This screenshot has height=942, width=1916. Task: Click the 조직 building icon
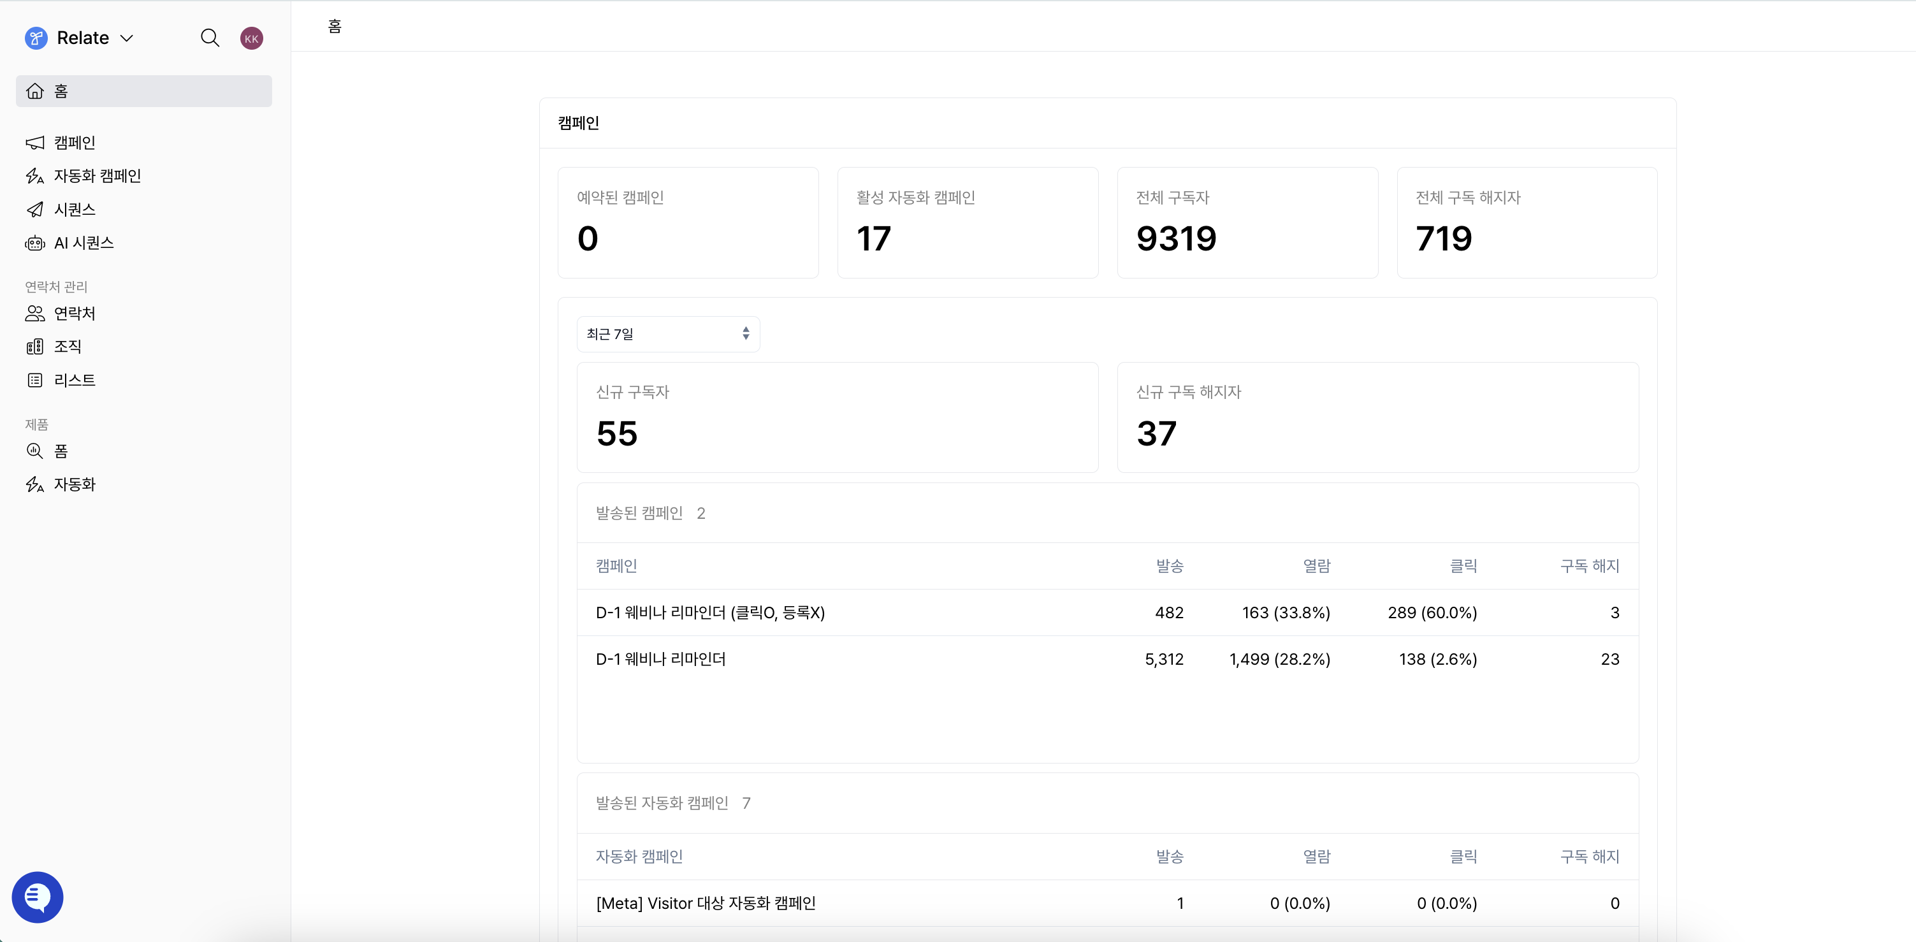pyautogui.click(x=35, y=347)
